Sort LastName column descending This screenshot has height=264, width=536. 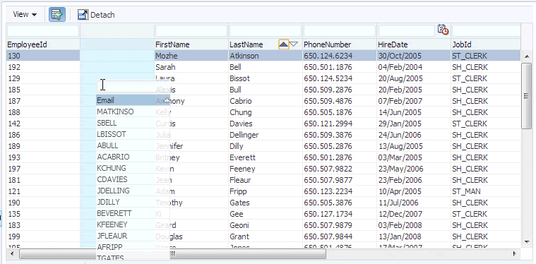(x=294, y=44)
